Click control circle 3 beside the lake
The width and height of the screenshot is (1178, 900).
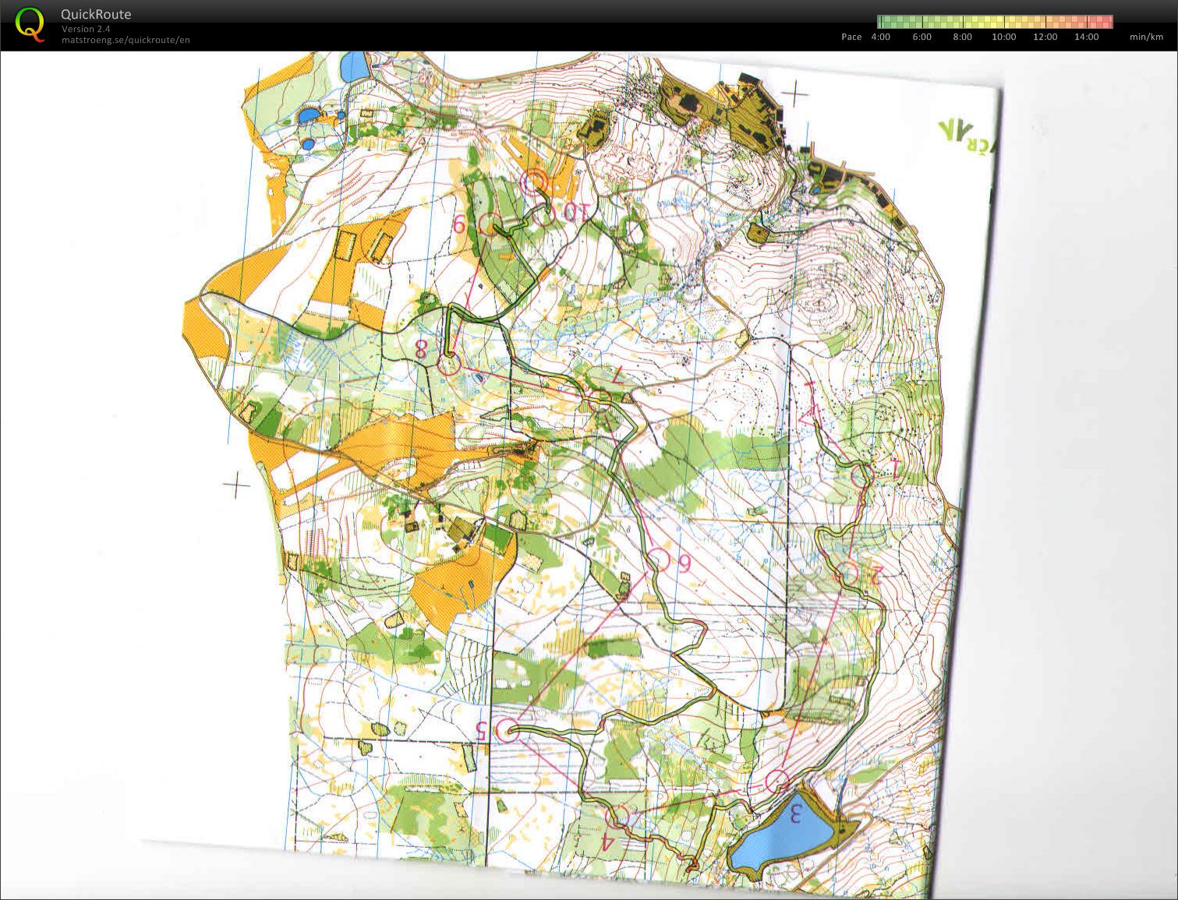pyautogui.click(x=777, y=781)
